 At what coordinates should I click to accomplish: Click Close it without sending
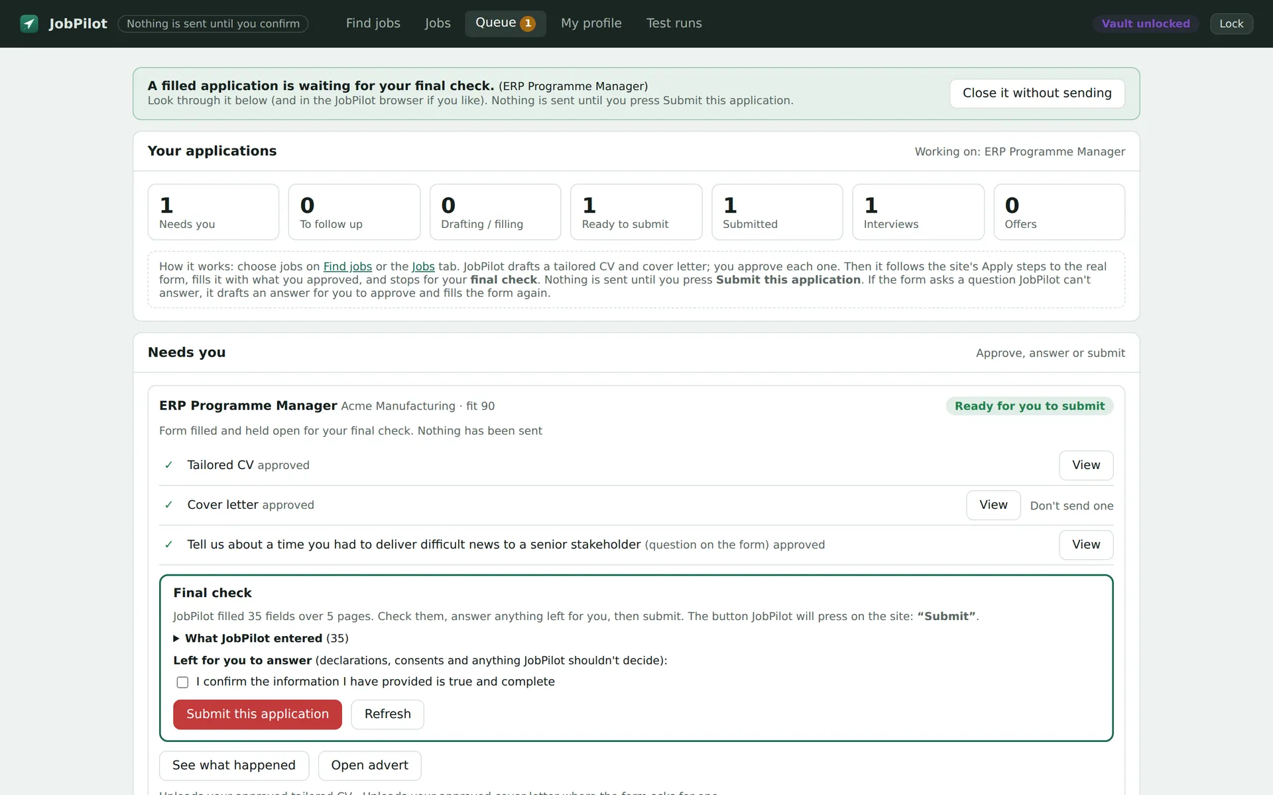[x=1037, y=93]
